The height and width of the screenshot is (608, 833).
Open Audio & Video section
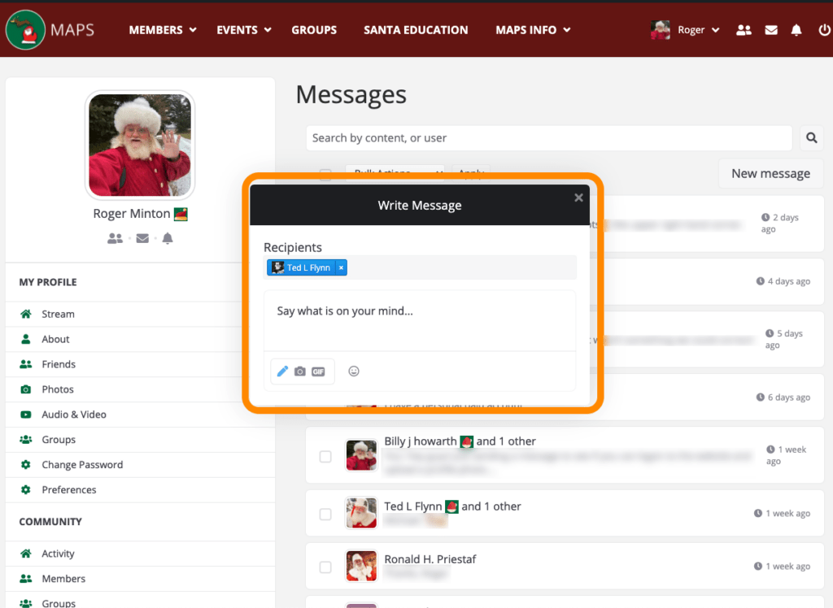pyautogui.click(x=74, y=415)
